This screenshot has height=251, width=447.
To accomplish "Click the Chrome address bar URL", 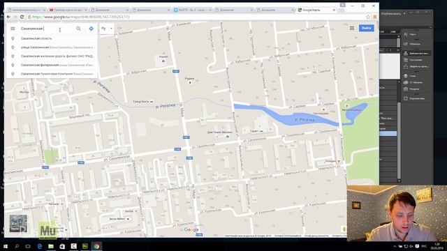I will click(x=81, y=17).
